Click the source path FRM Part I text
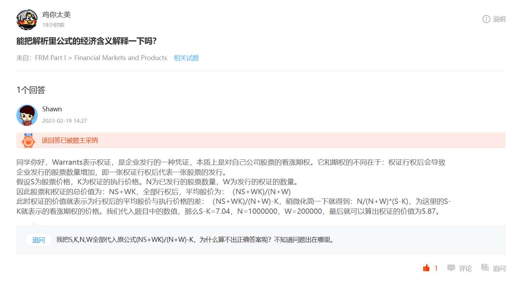This screenshot has width=519, height=286. [51, 58]
